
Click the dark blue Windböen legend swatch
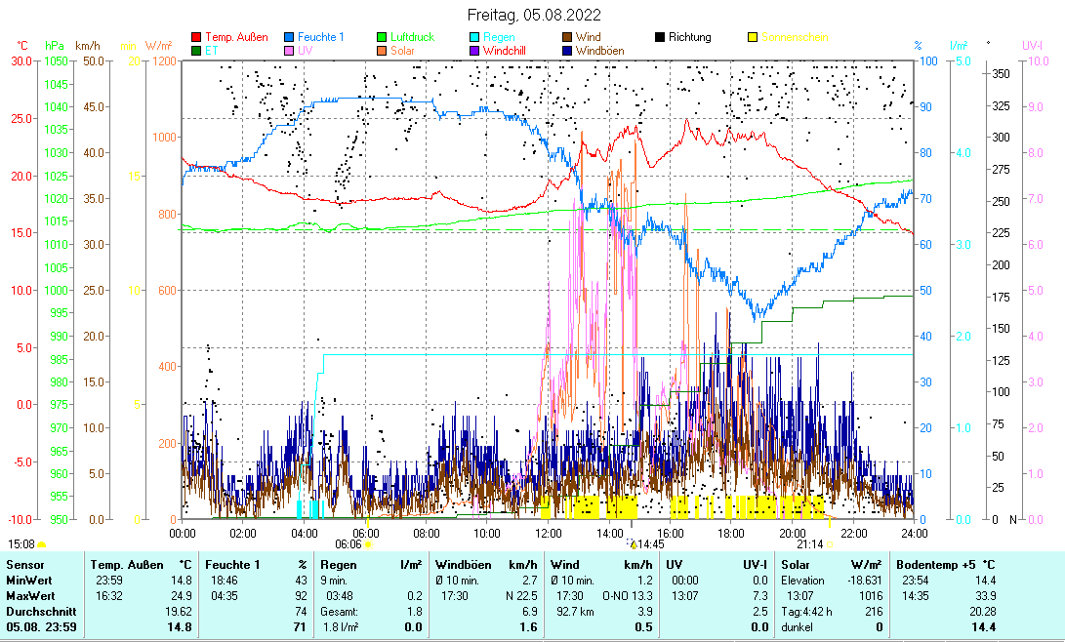point(566,51)
